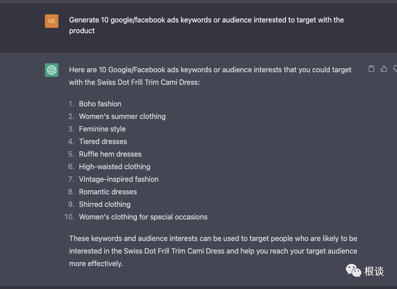The height and width of the screenshot is (289, 397).
Task: Click the "Feminine style" keyword
Action: tap(102, 129)
